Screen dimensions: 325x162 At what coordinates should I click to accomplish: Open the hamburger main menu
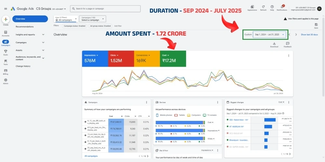tap(6, 9)
